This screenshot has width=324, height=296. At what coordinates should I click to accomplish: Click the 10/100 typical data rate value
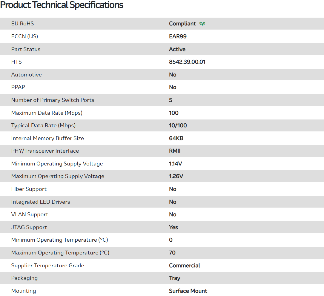(x=178, y=125)
